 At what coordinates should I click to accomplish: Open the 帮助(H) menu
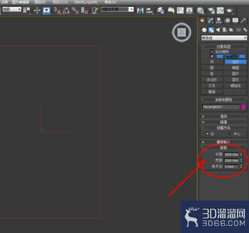click(110, 2)
